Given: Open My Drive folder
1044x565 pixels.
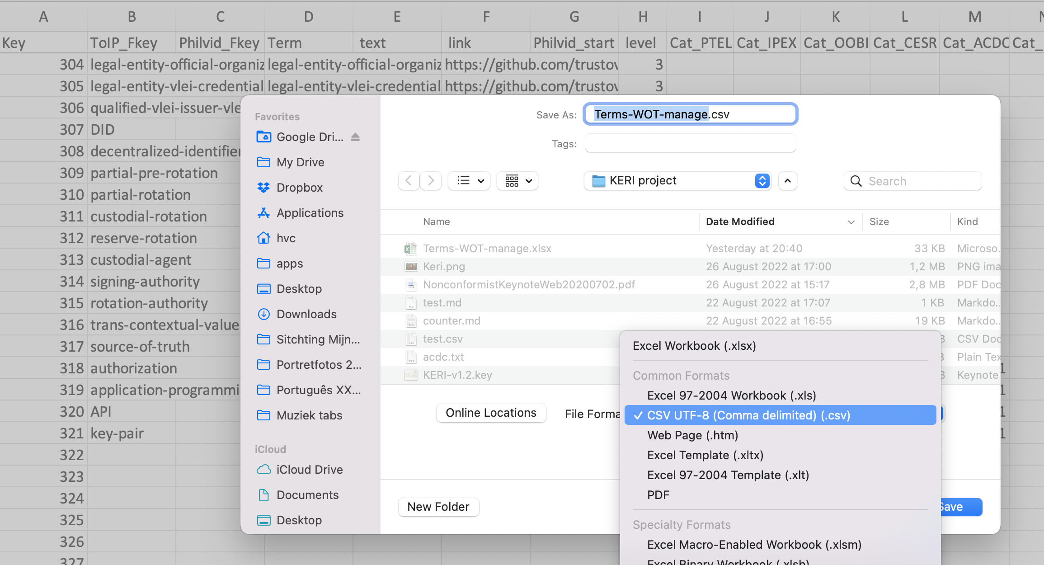Looking at the screenshot, I should [x=300, y=162].
